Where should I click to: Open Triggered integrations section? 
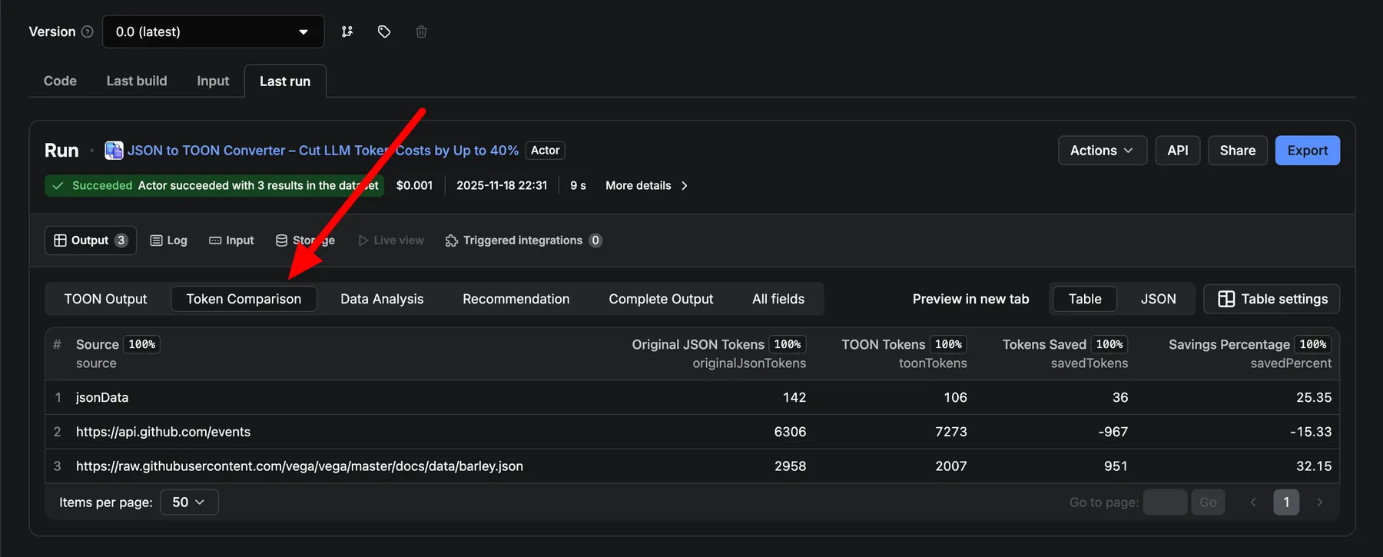point(522,240)
